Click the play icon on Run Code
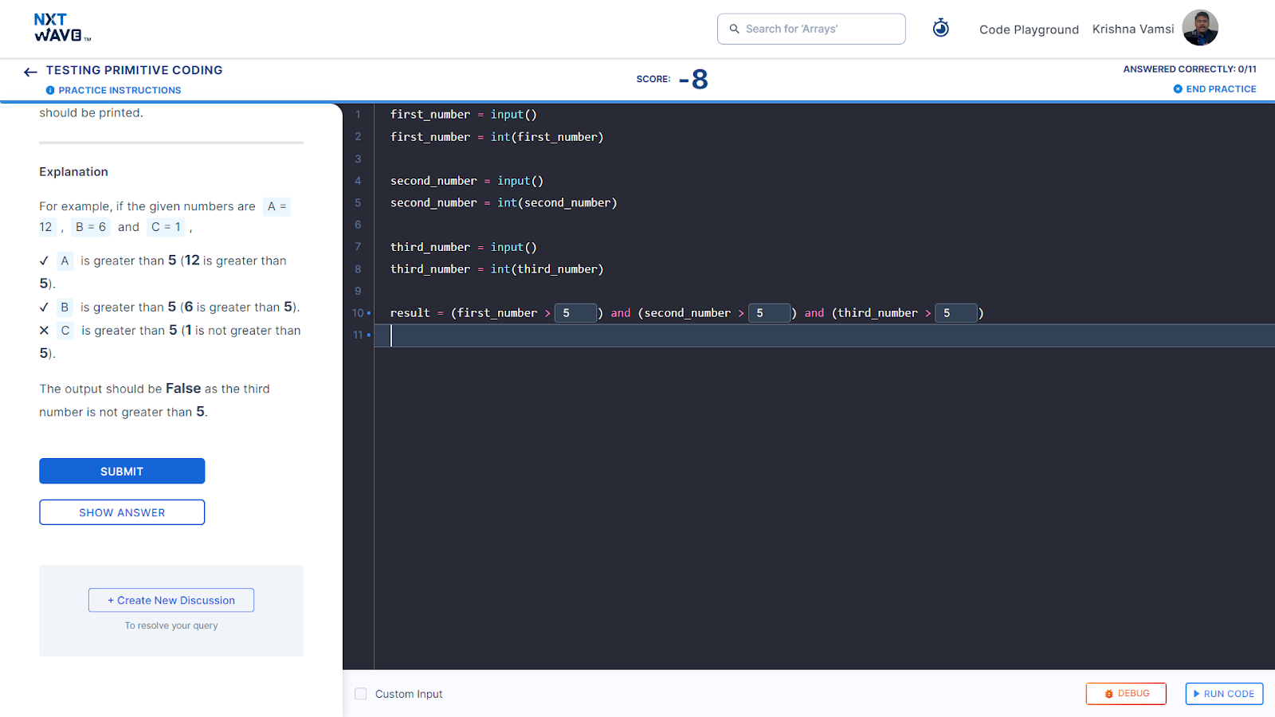Viewport: 1275px width, 717px height. click(x=1196, y=694)
